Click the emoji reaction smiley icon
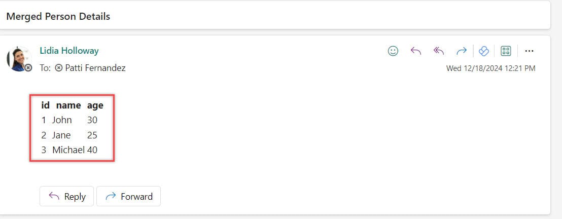The height and width of the screenshot is (219, 562). [x=393, y=51]
